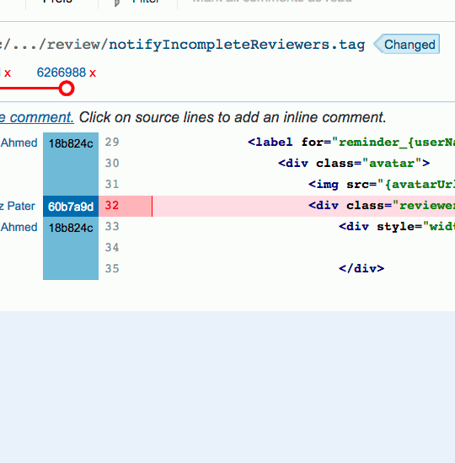Click line number 34
This screenshot has width=455, height=463.
click(112, 248)
